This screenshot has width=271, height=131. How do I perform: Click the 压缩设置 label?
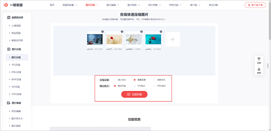click(105, 80)
